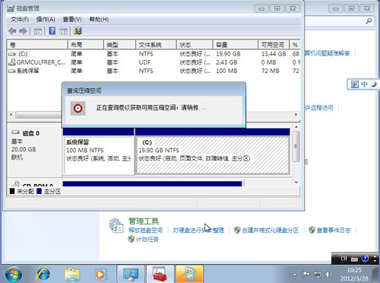Screen dimensions: 380x283
Task: Open the 对硬盘进行碎片整理 link
Action: pos(198,230)
